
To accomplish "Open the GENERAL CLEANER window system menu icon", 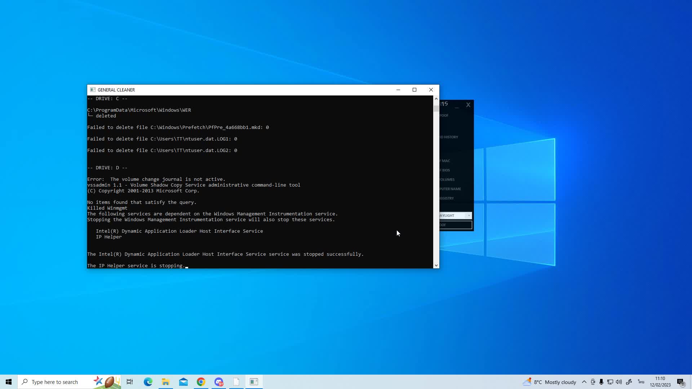I will (x=93, y=90).
